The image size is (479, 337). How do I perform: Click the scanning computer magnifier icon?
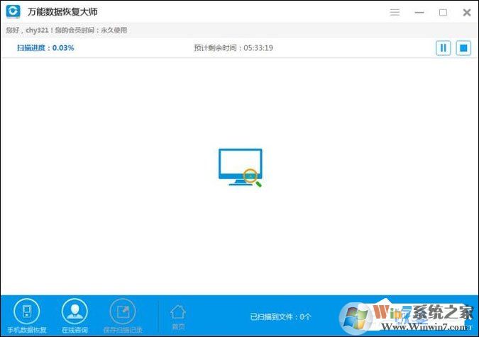(241, 168)
